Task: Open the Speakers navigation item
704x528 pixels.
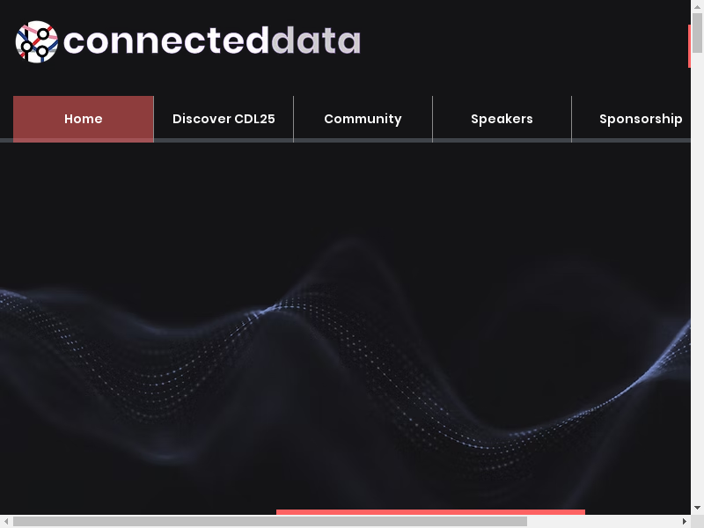Action: coord(502,119)
